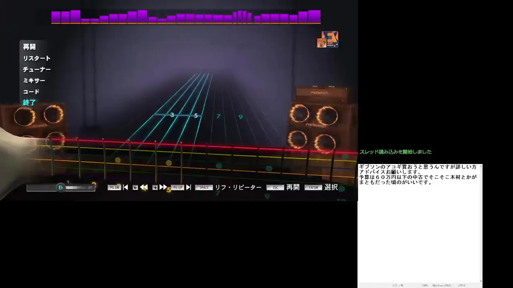Image resolution: width=513 pixels, height=288 pixels.
Task: Click the fret number 9 marker
Action: (240, 117)
